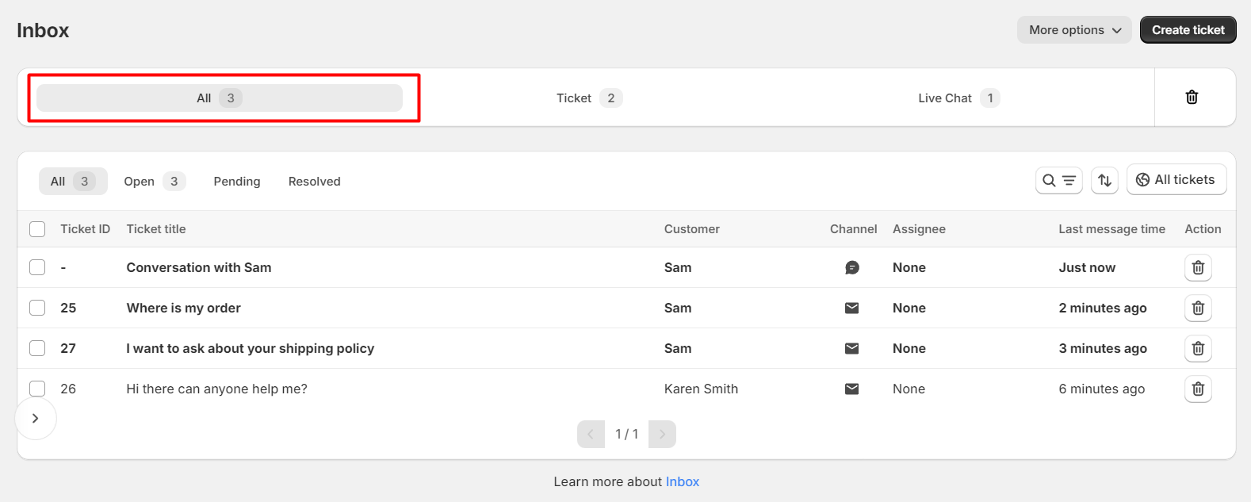The height and width of the screenshot is (502, 1251).
Task: Open the All tickets view selector
Action: point(1176,180)
